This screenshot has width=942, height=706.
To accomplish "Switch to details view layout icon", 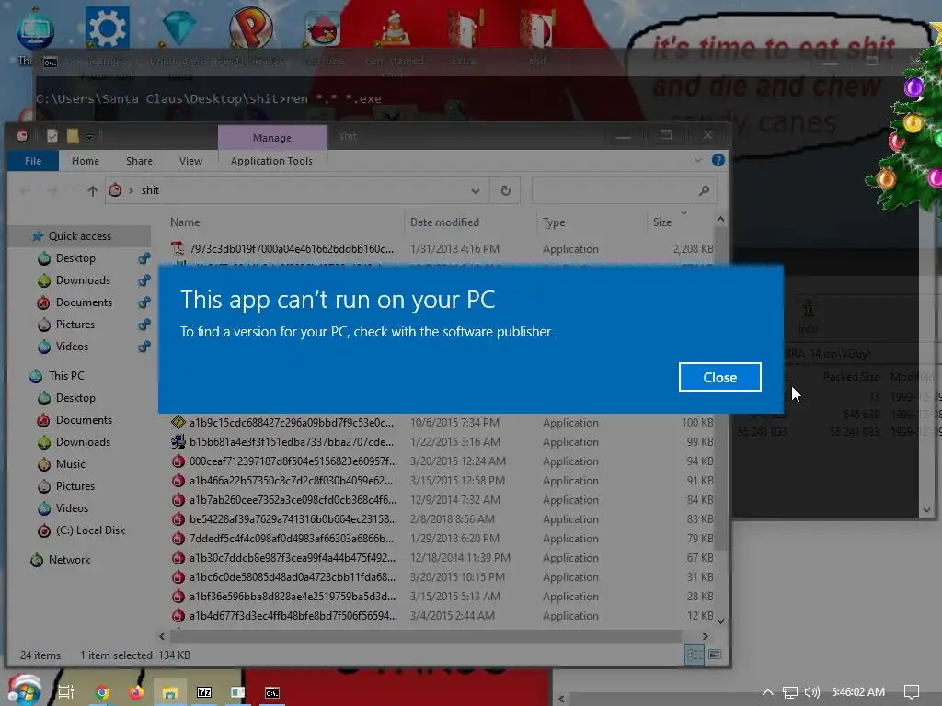I will pos(695,655).
